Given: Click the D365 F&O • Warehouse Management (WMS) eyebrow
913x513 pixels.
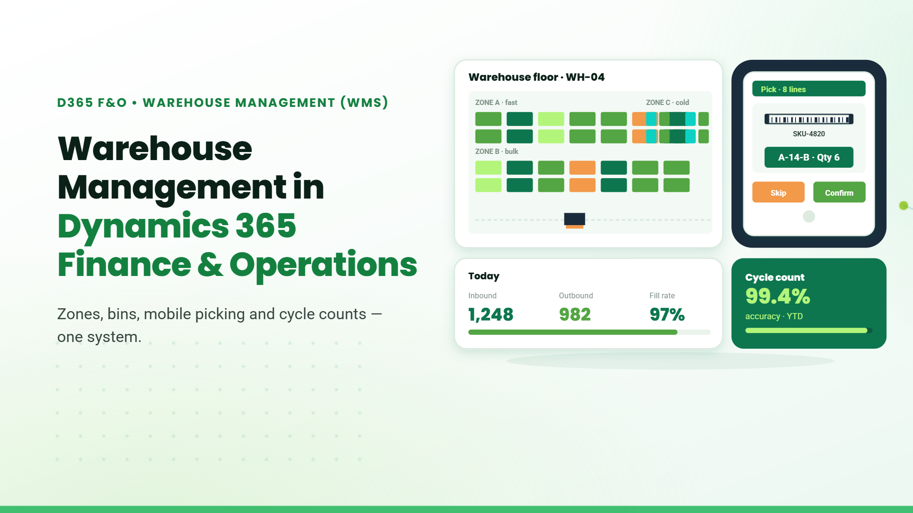Looking at the screenshot, I should click(x=223, y=103).
